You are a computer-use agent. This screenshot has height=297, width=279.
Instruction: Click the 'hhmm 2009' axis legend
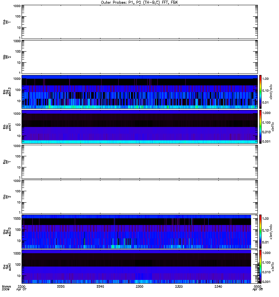(6, 288)
